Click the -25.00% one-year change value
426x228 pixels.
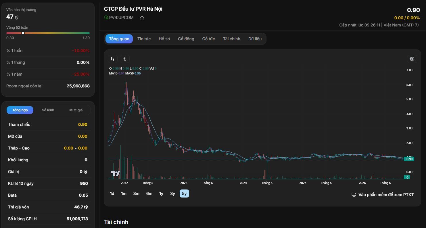[x=81, y=74]
